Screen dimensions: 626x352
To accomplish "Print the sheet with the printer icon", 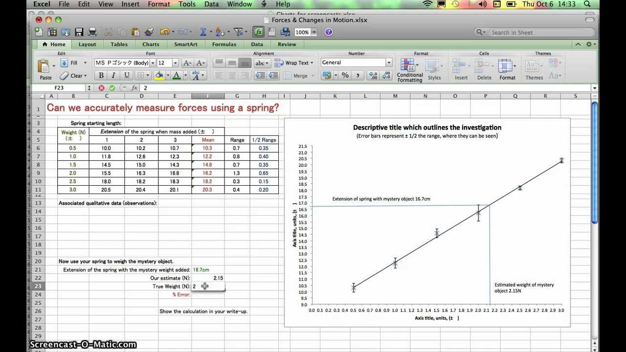I will 92,32.
